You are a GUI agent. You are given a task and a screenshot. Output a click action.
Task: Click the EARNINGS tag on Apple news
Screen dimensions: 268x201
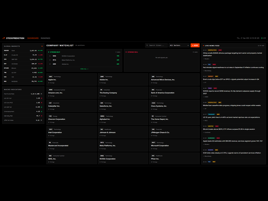[x=211, y=138]
